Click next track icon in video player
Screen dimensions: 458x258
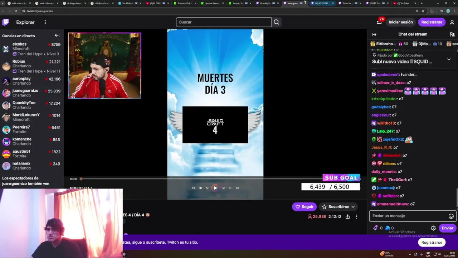(230, 188)
